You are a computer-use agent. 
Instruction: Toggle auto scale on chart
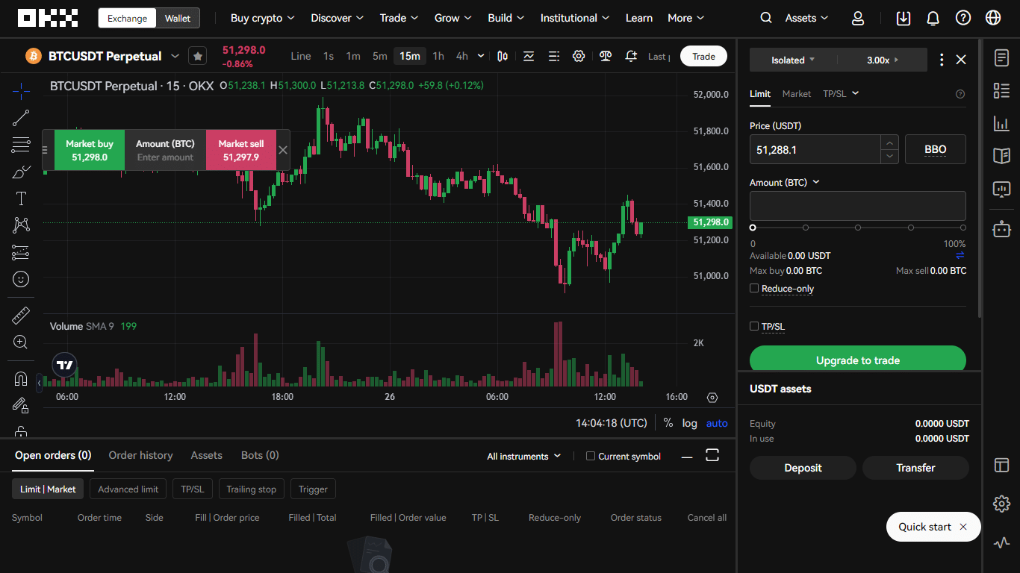coord(717,423)
